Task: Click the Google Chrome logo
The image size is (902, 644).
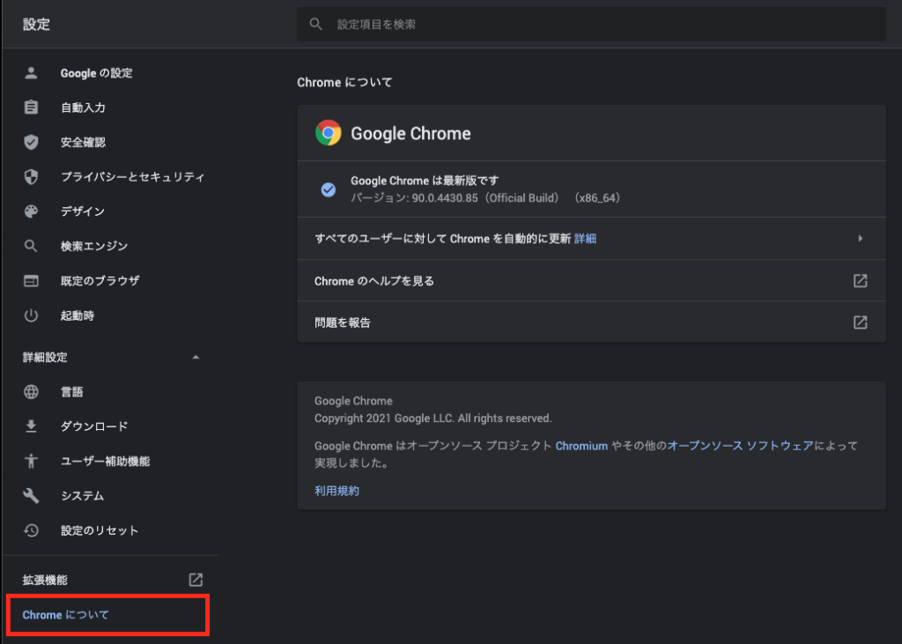Action: [x=328, y=132]
